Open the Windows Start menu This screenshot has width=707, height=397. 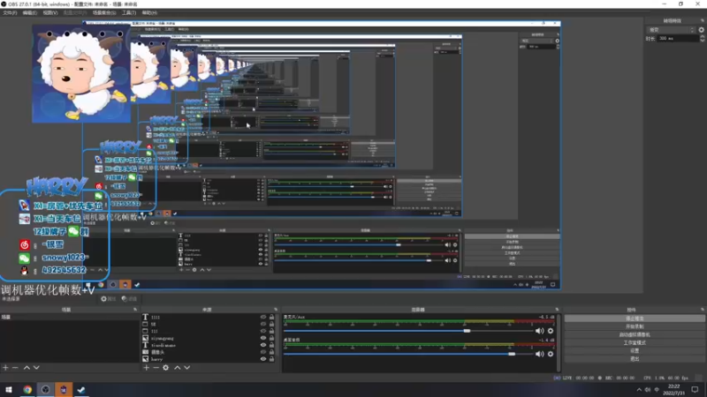coord(9,390)
